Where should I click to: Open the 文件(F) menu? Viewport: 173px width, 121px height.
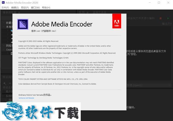[5, 7]
